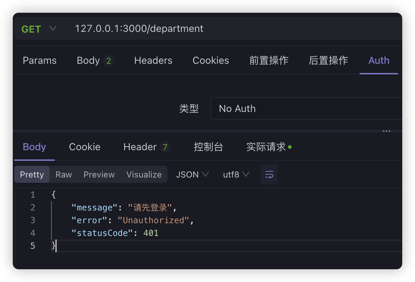
Task: Open the request Body tab
Action: coord(94,61)
